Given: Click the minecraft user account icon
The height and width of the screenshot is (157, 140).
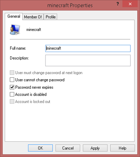Looking at the screenshot, I should click(15, 30).
